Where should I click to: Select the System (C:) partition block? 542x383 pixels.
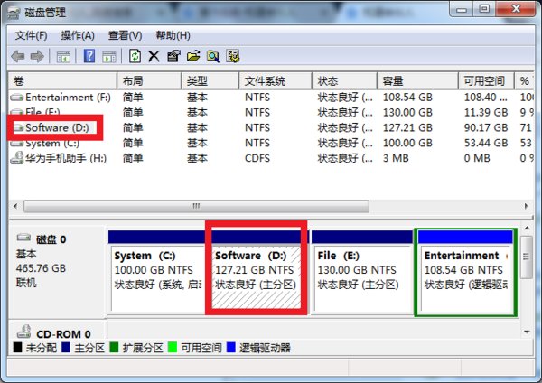tap(156, 273)
